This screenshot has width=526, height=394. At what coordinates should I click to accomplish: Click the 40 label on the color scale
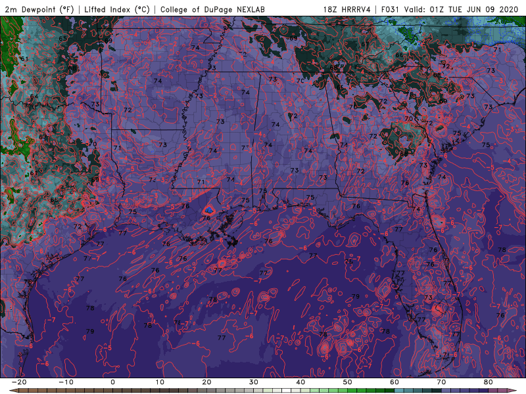click(300, 382)
